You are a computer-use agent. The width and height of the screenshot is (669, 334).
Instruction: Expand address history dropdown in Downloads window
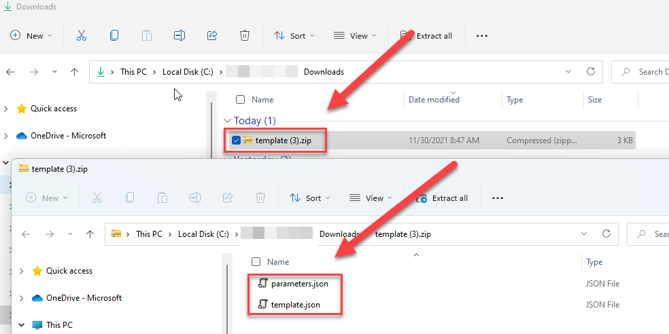pos(568,71)
